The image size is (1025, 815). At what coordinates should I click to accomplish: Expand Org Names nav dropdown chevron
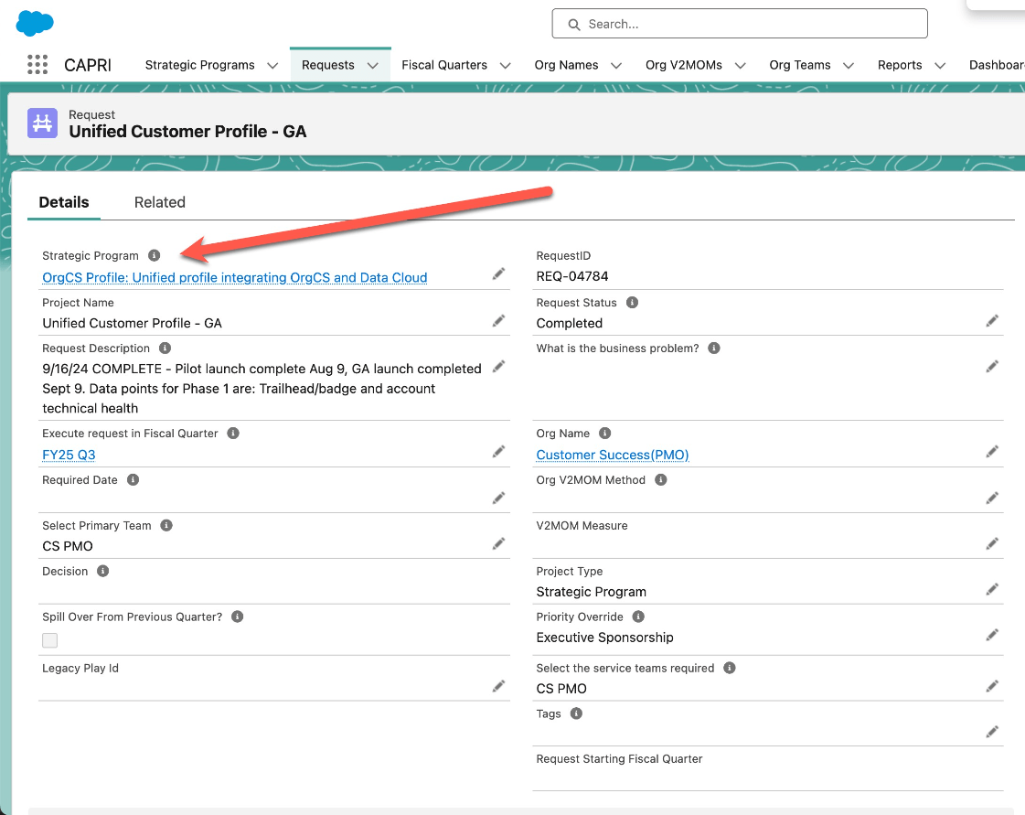(616, 66)
